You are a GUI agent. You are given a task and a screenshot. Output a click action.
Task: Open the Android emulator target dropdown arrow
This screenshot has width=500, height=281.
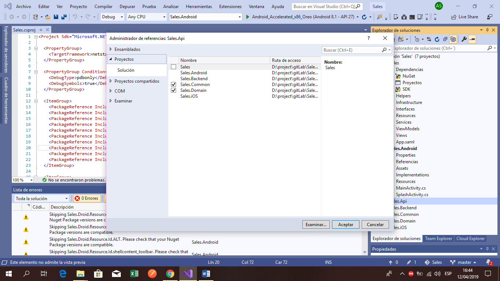click(x=358, y=17)
